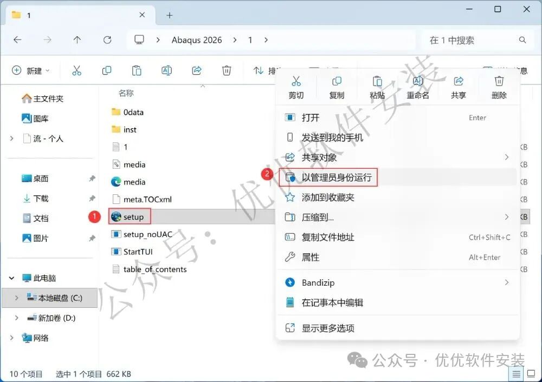542x382 pixels.
Task: Select the 0data folder
Action: (127, 112)
